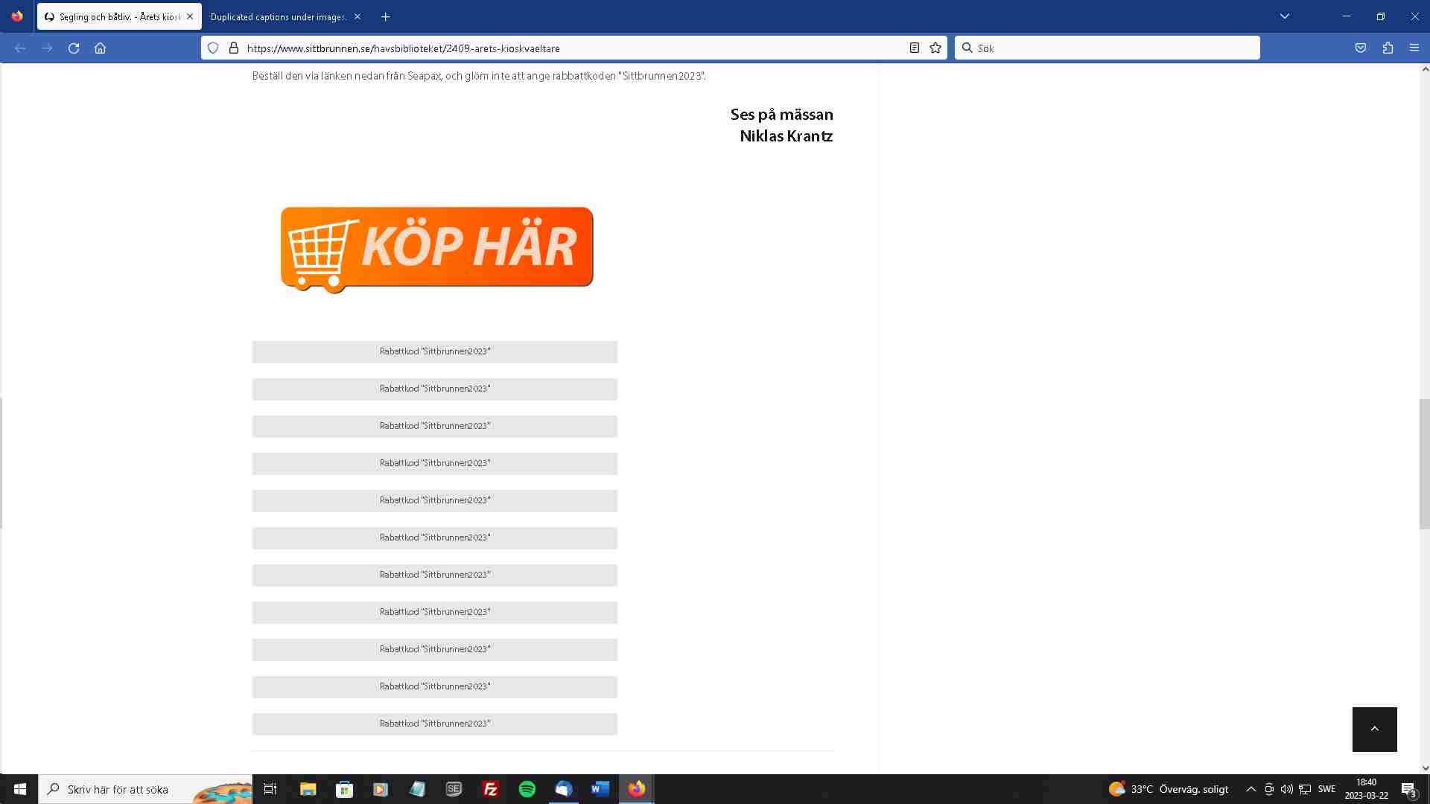Expand the list all tabs chevron
This screenshot has height=804, width=1430.
point(1285,16)
